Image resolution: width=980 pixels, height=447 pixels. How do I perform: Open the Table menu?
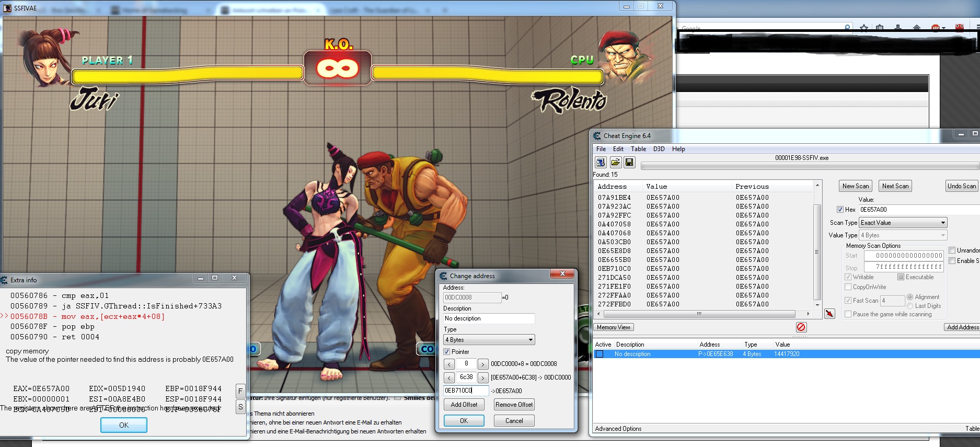pyautogui.click(x=638, y=149)
